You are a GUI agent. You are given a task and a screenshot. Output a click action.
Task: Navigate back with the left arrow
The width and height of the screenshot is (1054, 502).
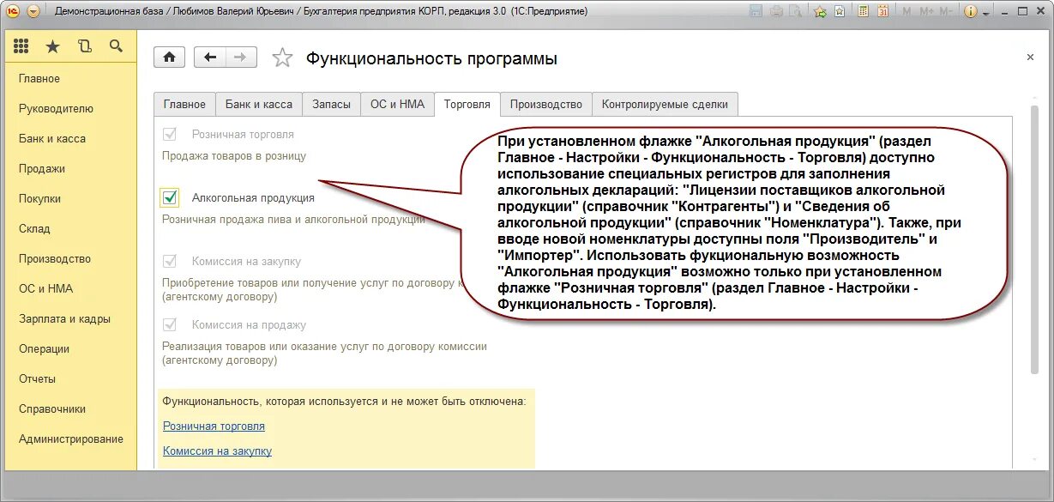209,57
